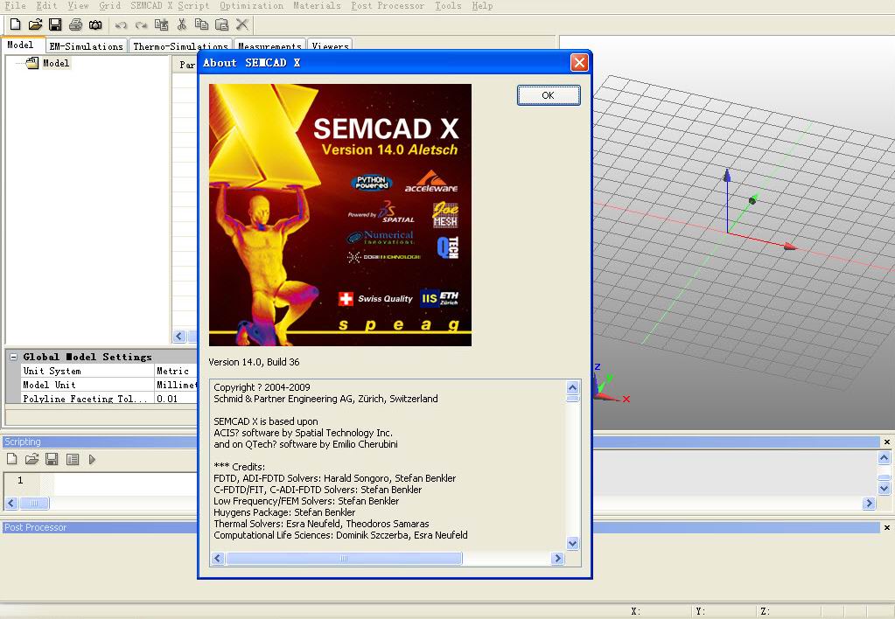Screen dimensions: 895x619
Task: Paste with the clipboard toolbar icon
Action: pos(221,24)
